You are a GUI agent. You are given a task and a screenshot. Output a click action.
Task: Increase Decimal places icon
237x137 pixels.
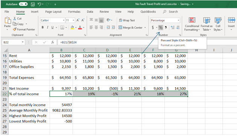click(x=173, y=27)
